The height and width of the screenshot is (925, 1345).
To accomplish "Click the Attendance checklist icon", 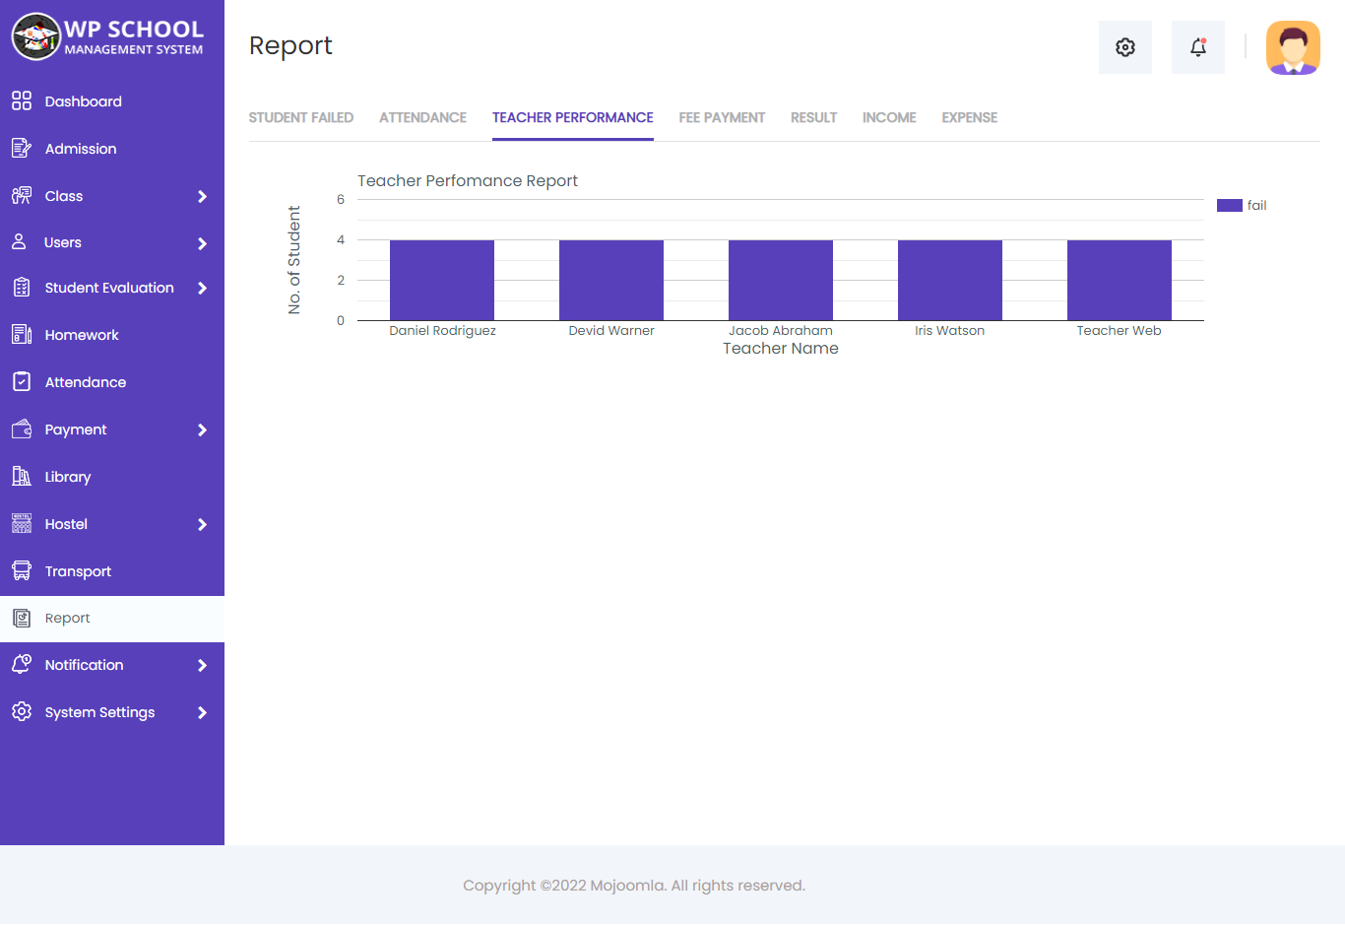I will coord(22,381).
